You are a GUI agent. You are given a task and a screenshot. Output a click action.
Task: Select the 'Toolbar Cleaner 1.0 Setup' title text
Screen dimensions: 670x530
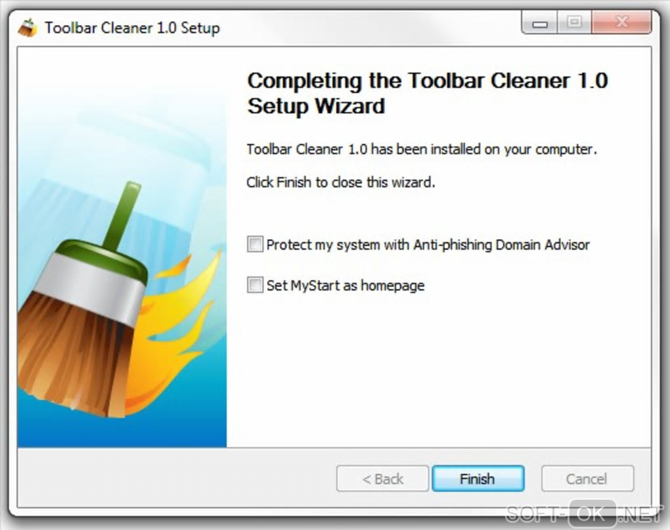tap(133, 28)
